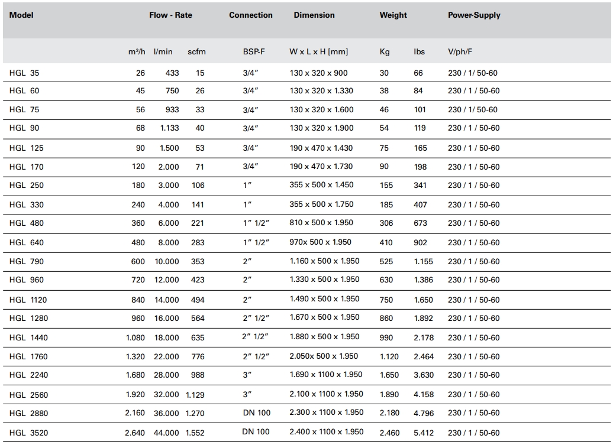Select the lbs unit subheader

[419, 52]
